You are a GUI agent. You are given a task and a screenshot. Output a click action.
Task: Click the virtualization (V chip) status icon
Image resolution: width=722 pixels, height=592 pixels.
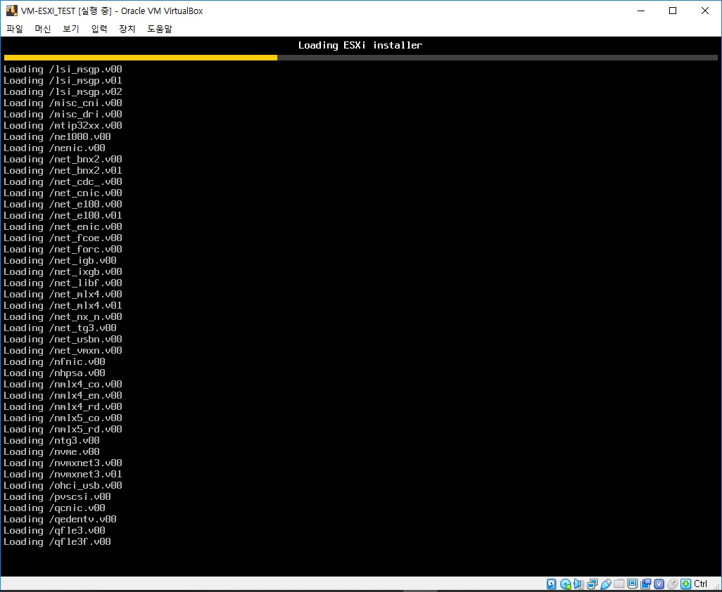pyautogui.click(x=659, y=584)
